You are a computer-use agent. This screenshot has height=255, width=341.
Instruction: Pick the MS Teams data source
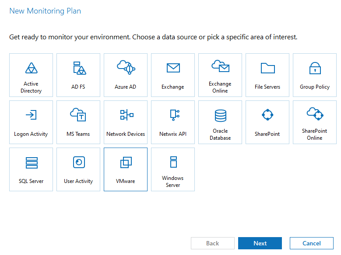coord(78,122)
